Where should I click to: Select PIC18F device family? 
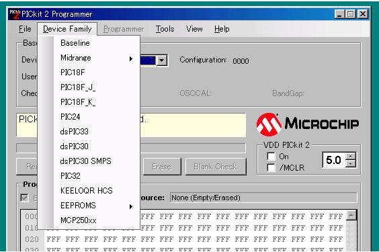[x=89, y=73]
